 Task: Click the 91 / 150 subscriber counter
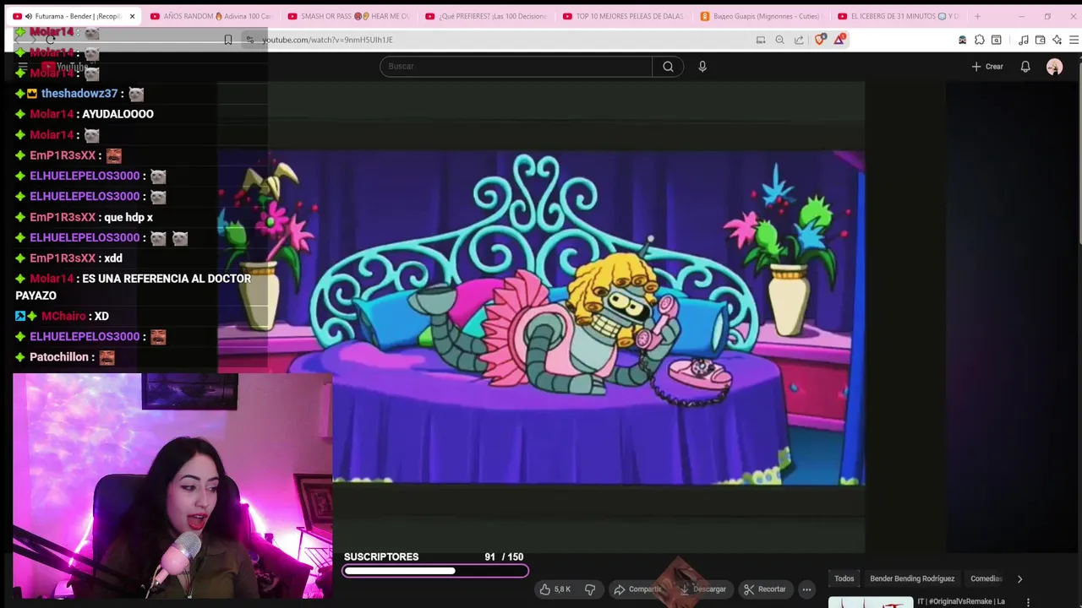(x=504, y=557)
